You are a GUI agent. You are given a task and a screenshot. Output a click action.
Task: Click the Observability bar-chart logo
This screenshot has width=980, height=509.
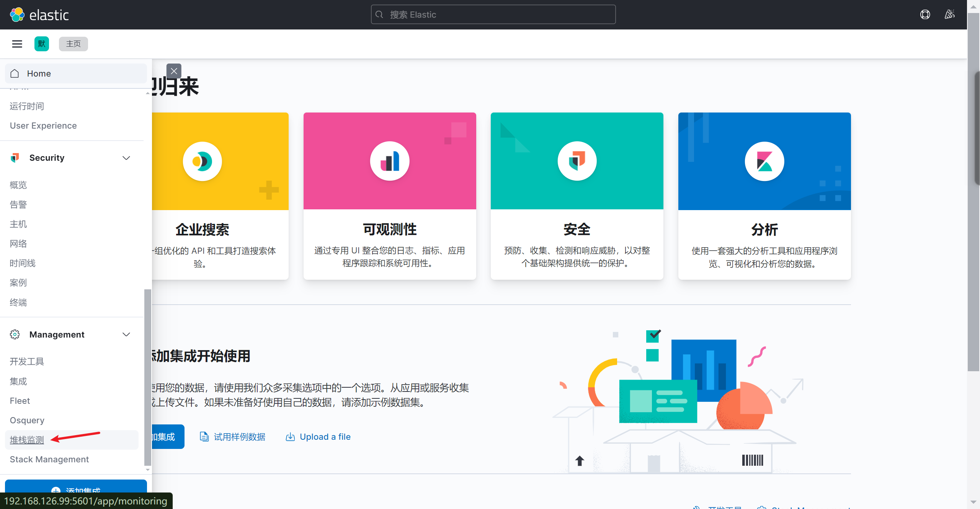point(390,162)
